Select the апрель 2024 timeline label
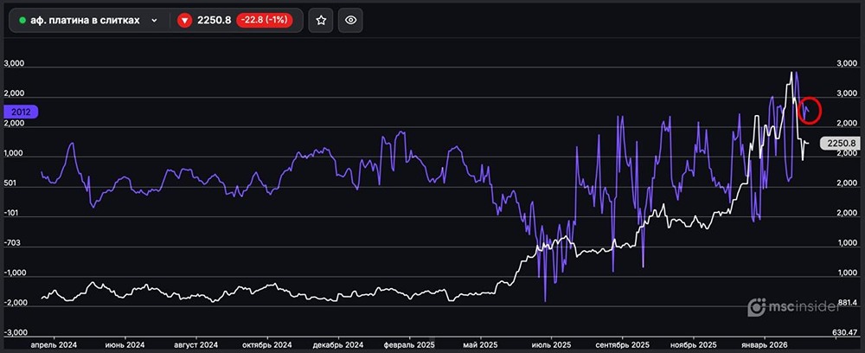Viewport: 865px width, 353px height. pyautogui.click(x=54, y=343)
